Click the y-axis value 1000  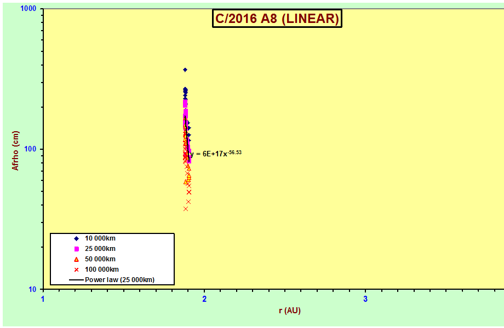tap(28, 9)
